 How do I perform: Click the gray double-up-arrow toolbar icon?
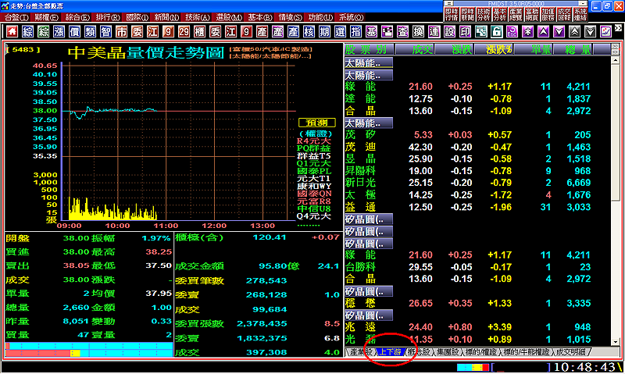pyautogui.click(x=574, y=31)
